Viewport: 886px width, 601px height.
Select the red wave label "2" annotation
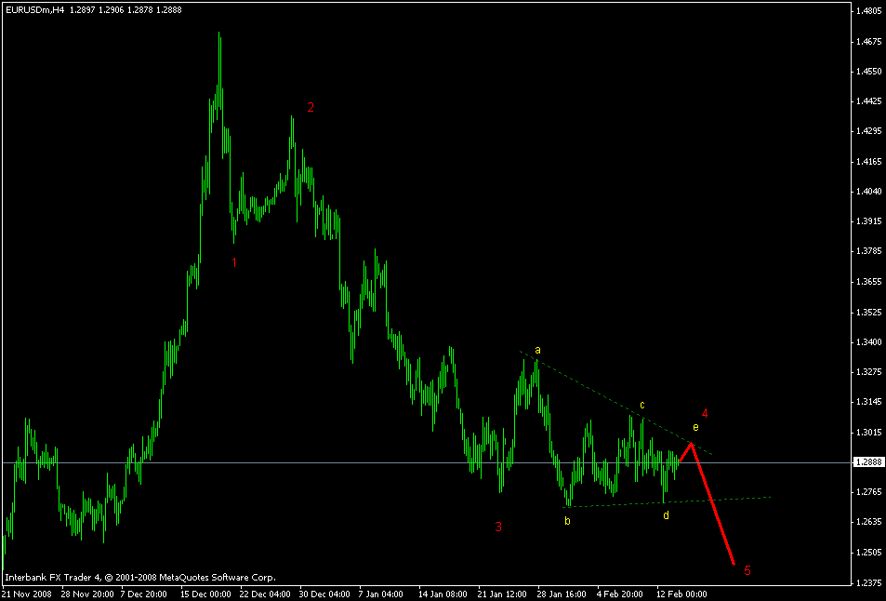click(310, 108)
